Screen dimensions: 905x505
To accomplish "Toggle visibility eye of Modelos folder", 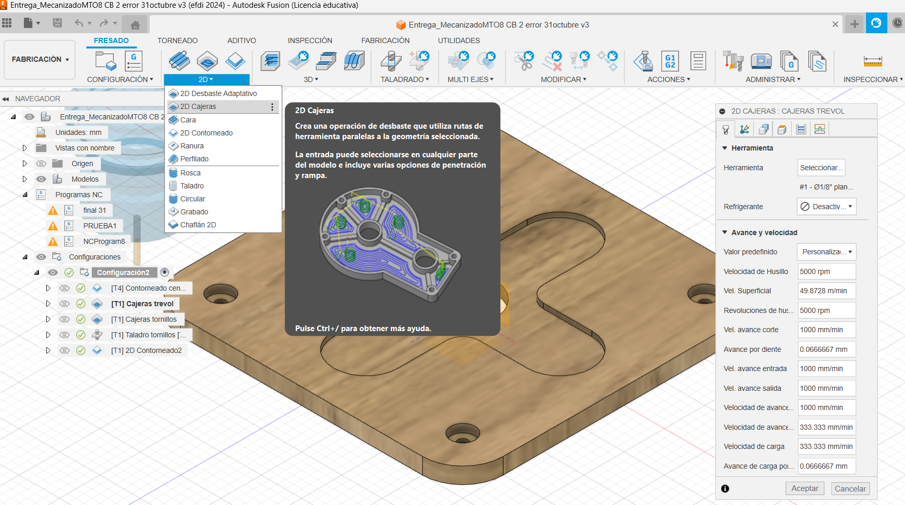I will (42, 179).
